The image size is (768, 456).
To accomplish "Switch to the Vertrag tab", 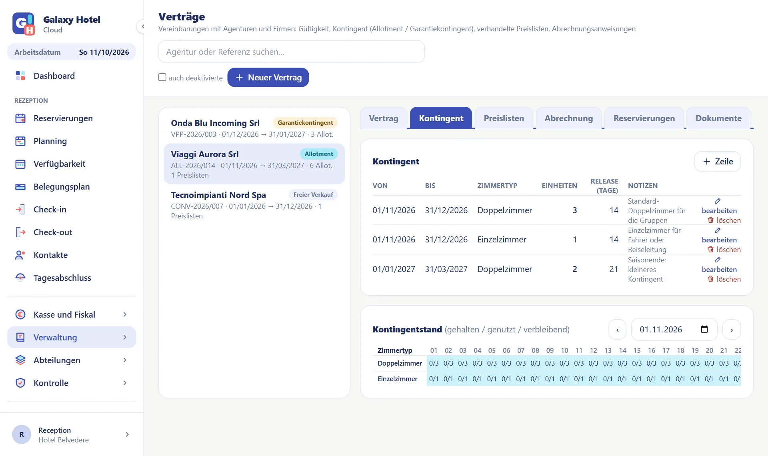I will point(383,118).
